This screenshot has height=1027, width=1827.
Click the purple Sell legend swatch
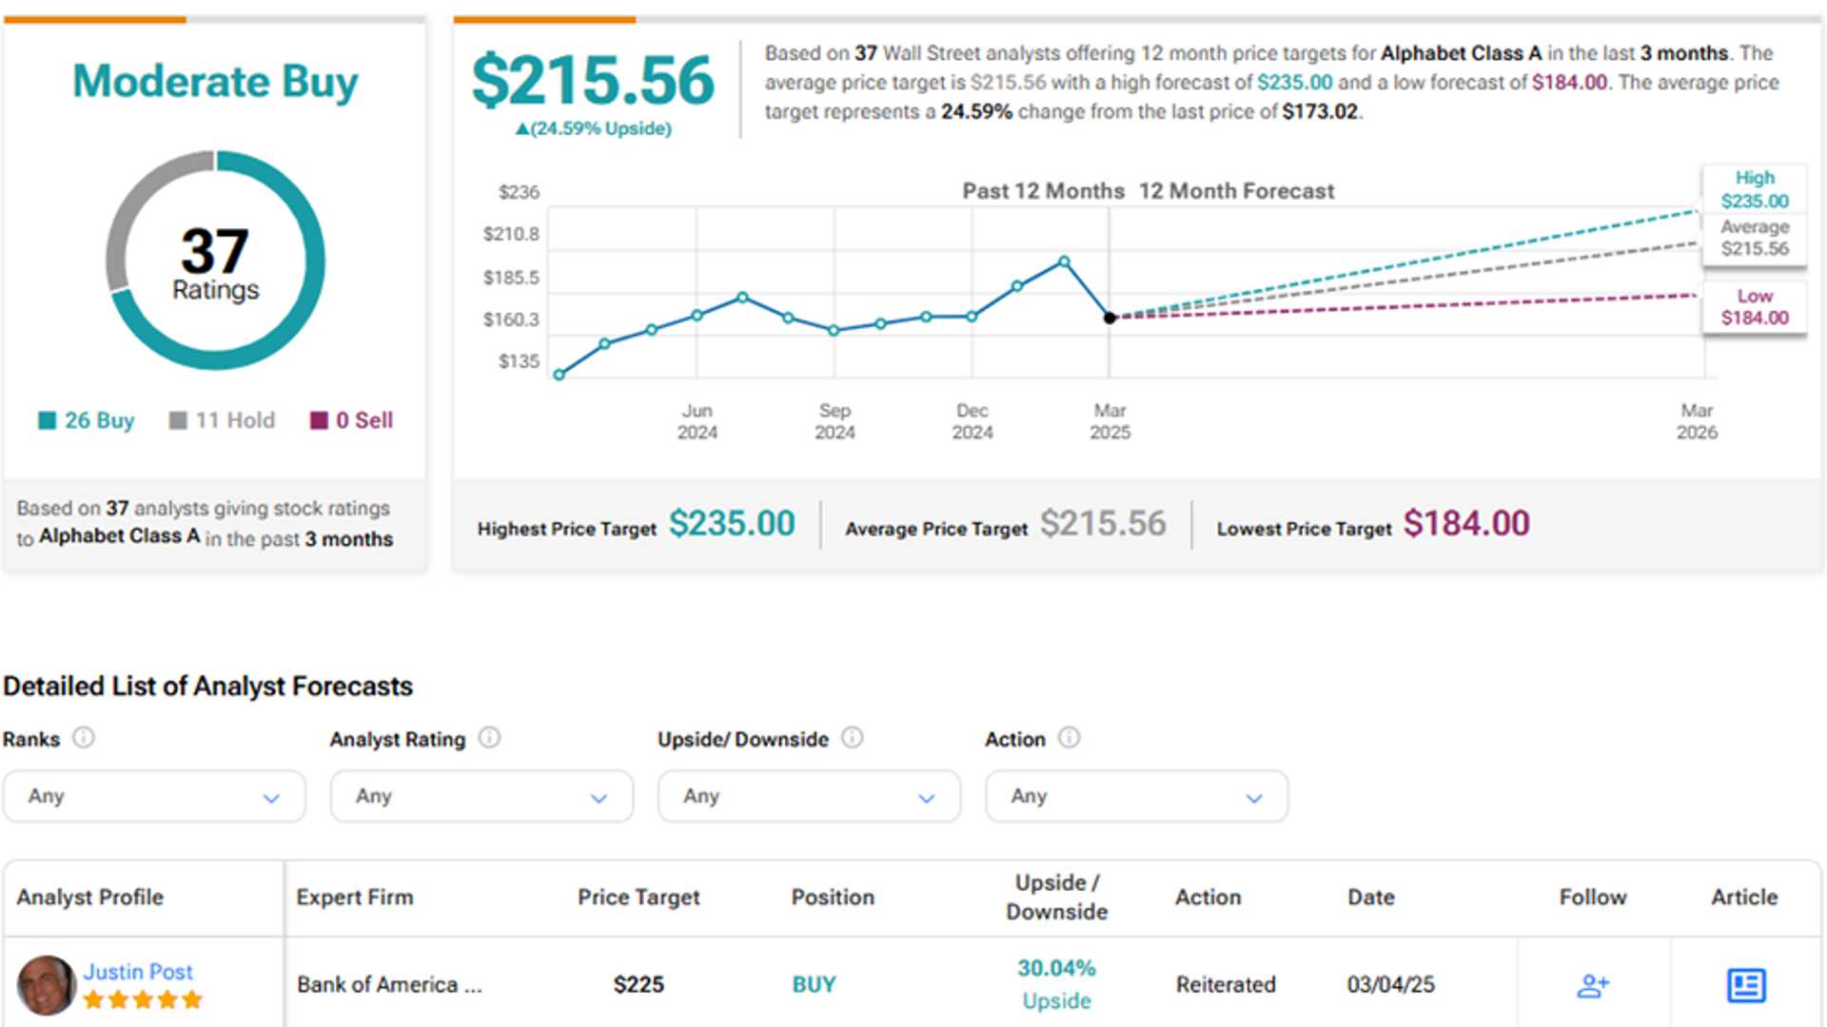click(319, 420)
